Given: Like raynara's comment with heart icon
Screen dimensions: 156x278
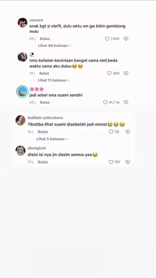Looking at the screenshot, I should point(107,39).
